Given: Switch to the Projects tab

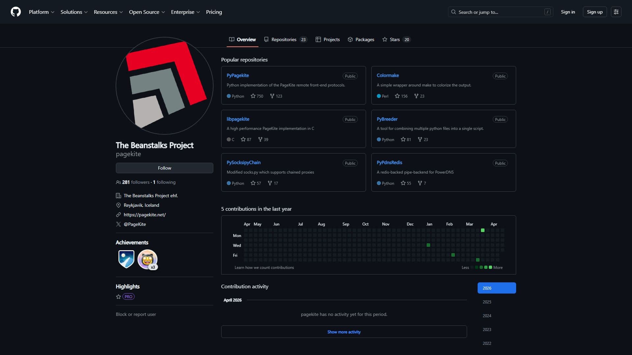Looking at the screenshot, I should [328, 39].
